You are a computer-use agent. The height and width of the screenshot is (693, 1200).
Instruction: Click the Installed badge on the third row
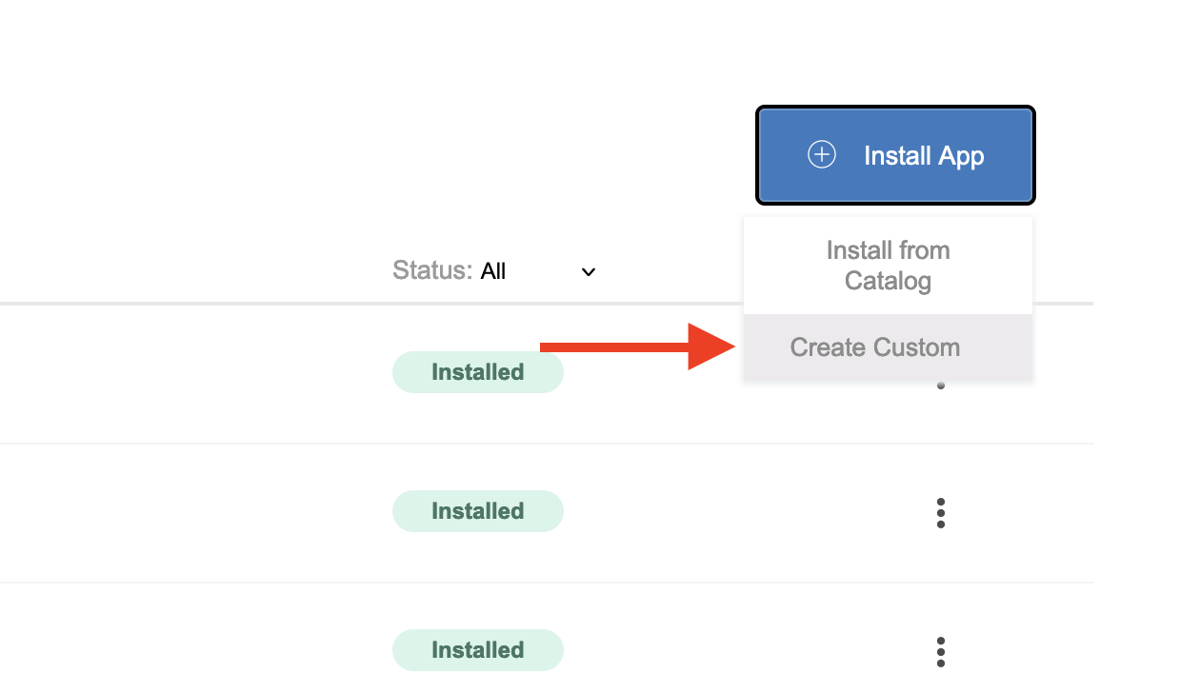pos(478,649)
